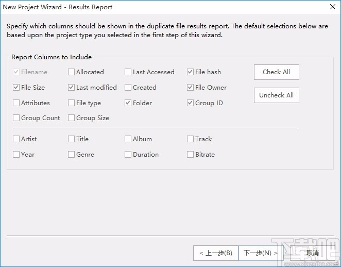Check the Last Accessed column option
The height and width of the screenshot is (267, 341).
click(x=128, y=72)
